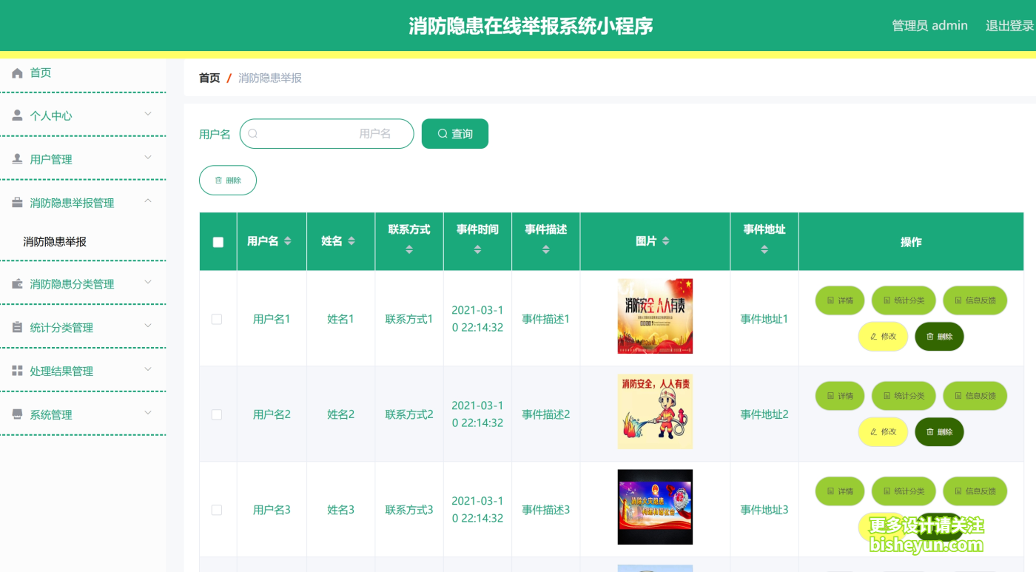This screenshot has width=1036, height=572.
Task: Select the checkbox on 用户名2's row
Action: [217, 414]
